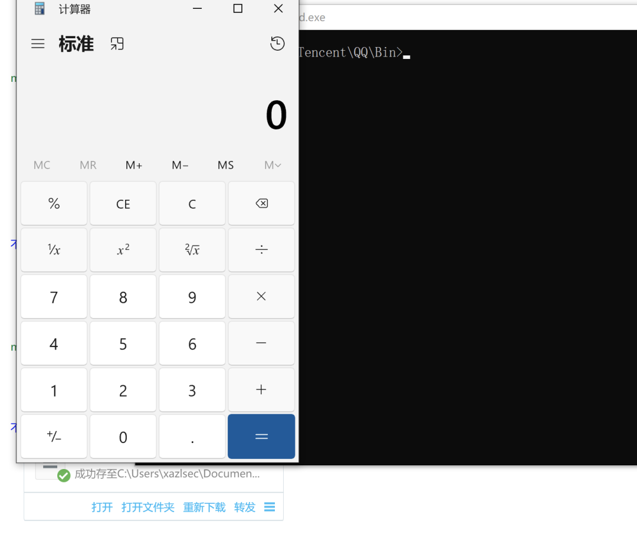The image size is (637, 535).
Task: Click calculator digit 5 key
Action: (123, 343)
